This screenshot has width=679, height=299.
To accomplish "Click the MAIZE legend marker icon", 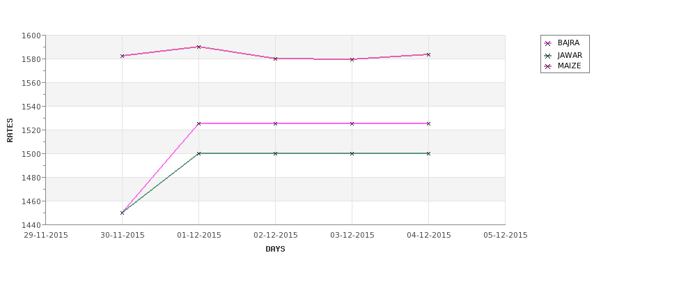I will [x=548, y=67].
